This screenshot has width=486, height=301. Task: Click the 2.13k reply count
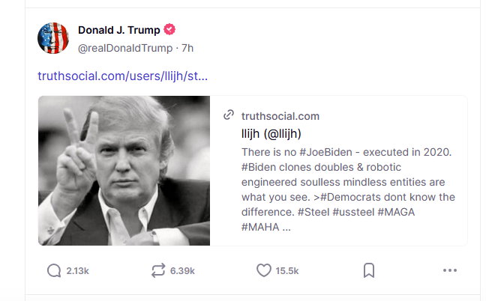(x=77, y=271)
